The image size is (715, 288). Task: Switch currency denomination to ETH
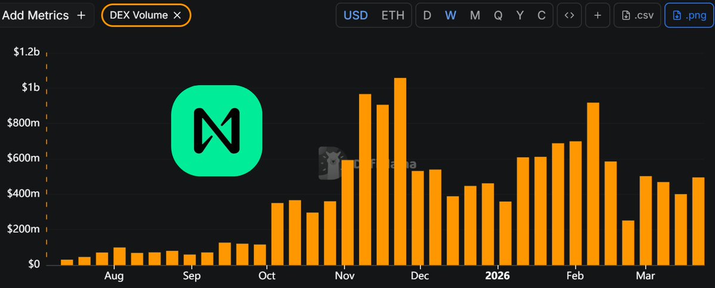pos(392,16)
